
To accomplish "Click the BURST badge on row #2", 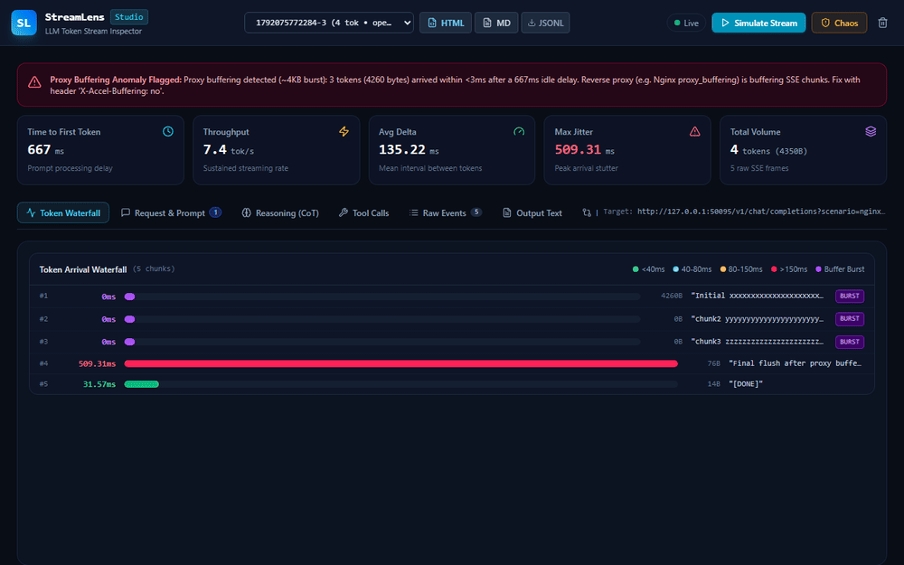I will [849, 319].
